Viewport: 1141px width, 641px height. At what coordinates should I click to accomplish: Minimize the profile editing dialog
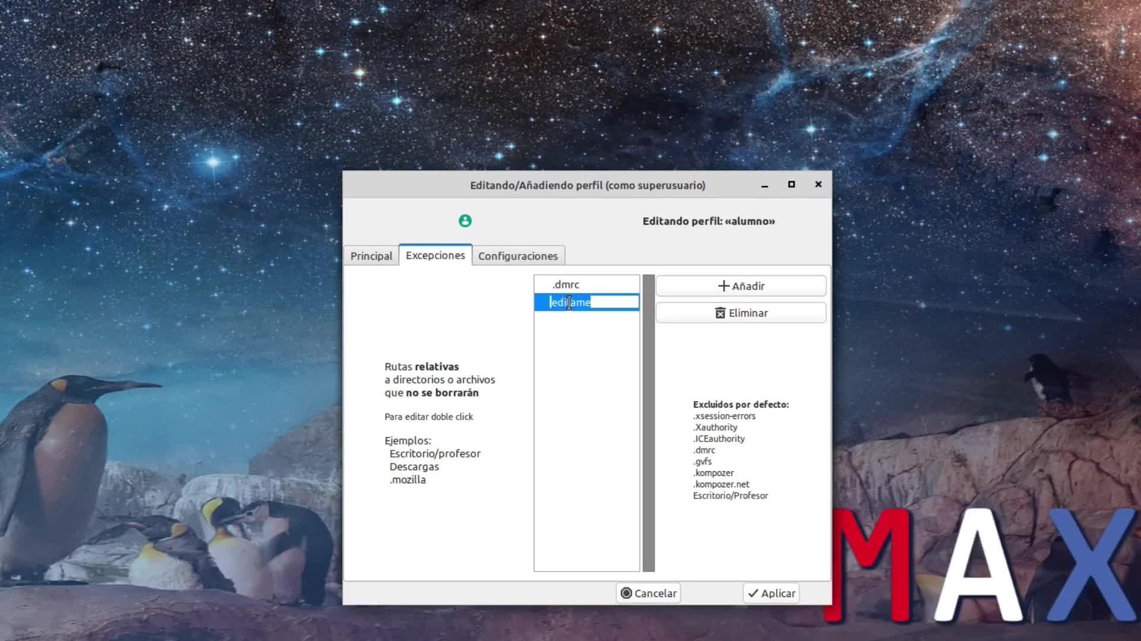pyautogui.click(x=765, y=185)
